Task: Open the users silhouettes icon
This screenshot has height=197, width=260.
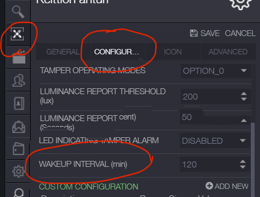Action: coord(19,80)
